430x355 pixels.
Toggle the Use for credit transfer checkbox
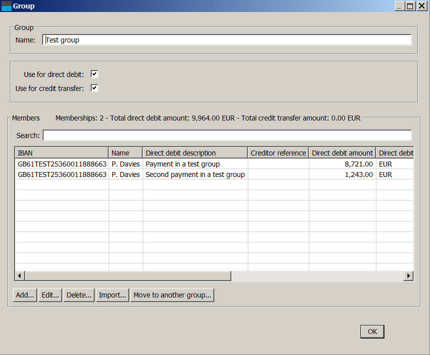click(x=94, y=88)
